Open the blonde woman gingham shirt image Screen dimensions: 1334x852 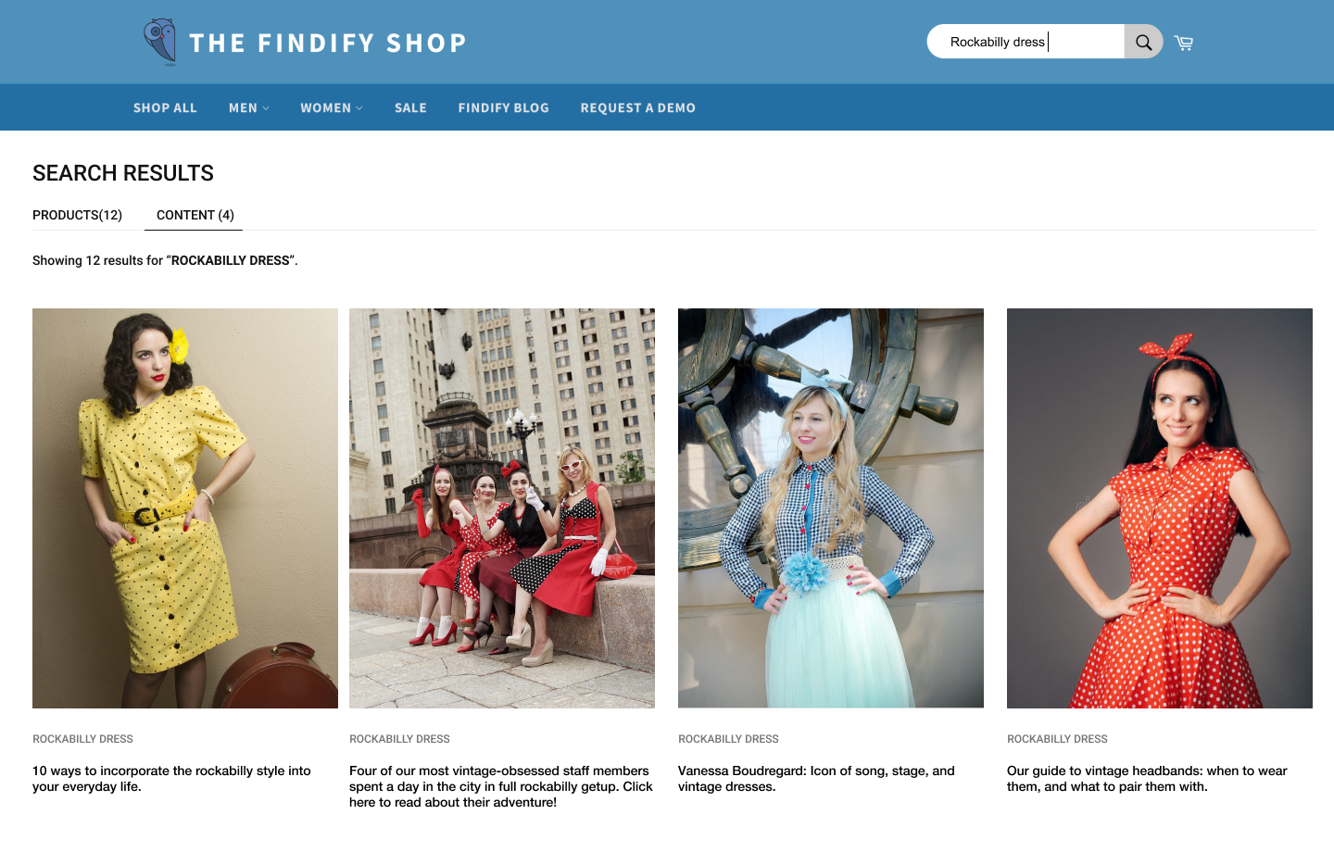(831, 508)
